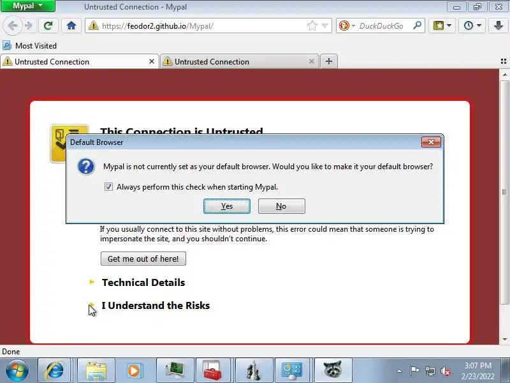Open the computer monitor taskbar icon
This screenshot has height=383, width=510.
tap(175, 370)
